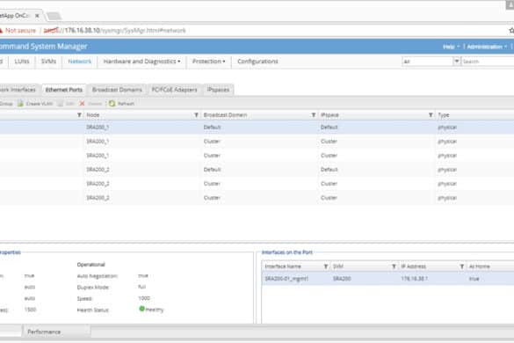Select the SRA200_2 row with Default domain
The image size is (514, 343).
tap(257, 170)
